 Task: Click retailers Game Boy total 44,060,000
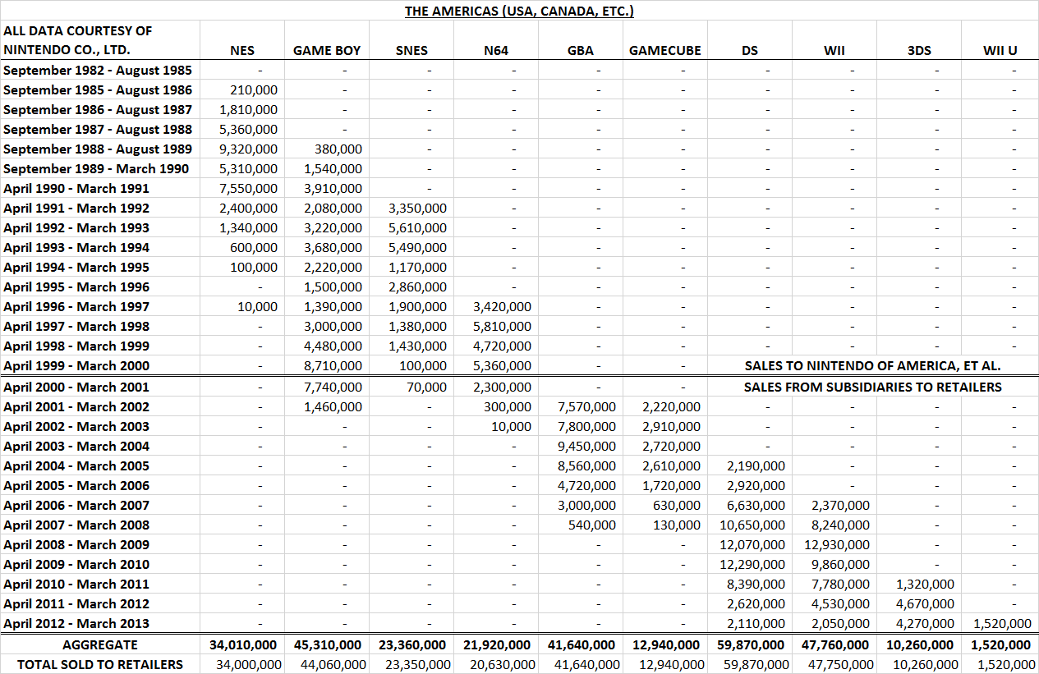[x=333, y=664]
